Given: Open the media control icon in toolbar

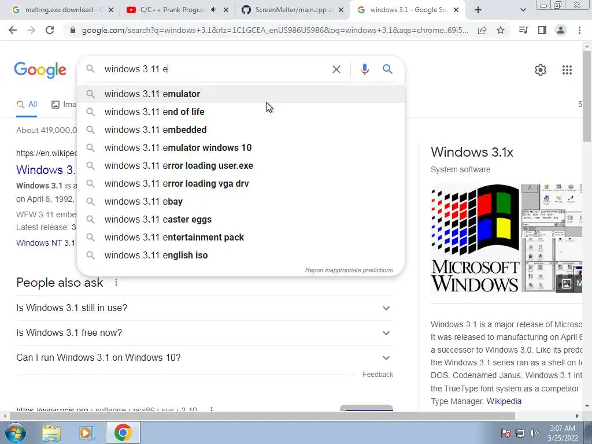Looking at the screenshot, I should point(523,30).
